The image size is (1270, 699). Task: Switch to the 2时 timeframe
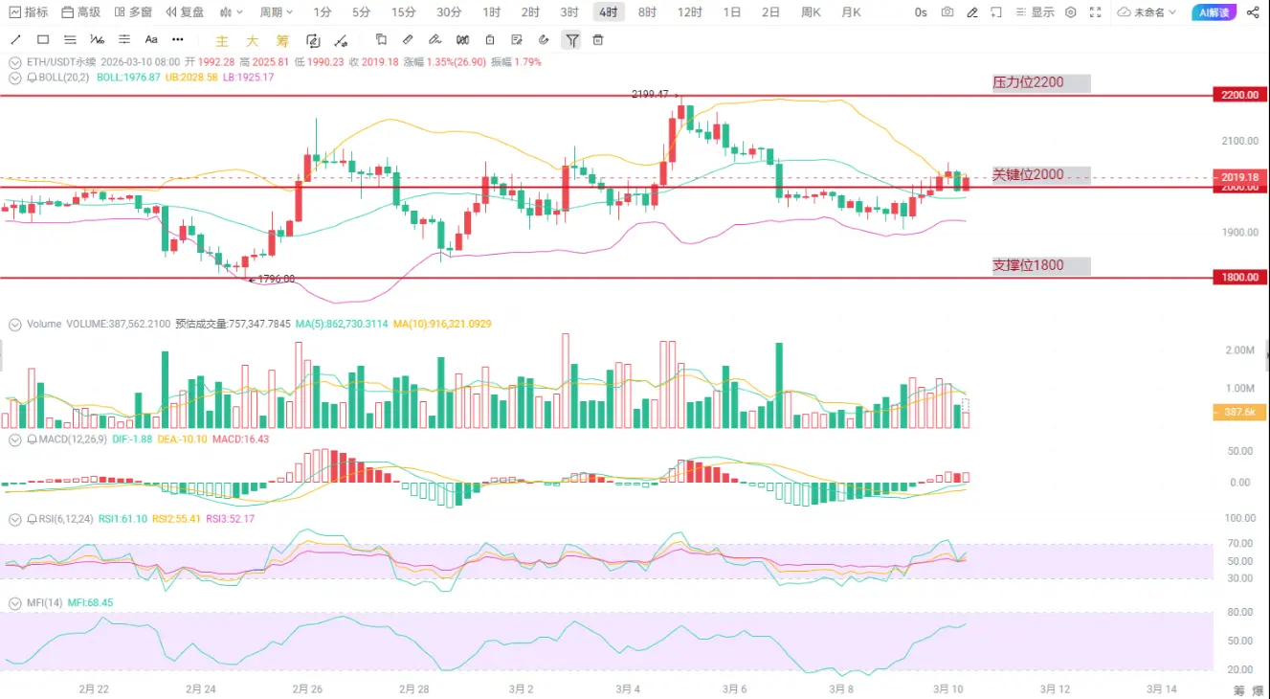tap(530, 12)
